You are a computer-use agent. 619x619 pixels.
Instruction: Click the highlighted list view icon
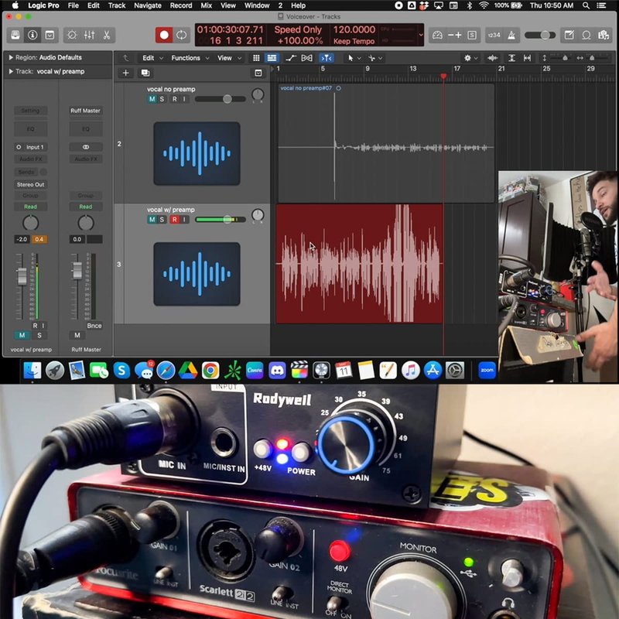[x=272, y=58]
